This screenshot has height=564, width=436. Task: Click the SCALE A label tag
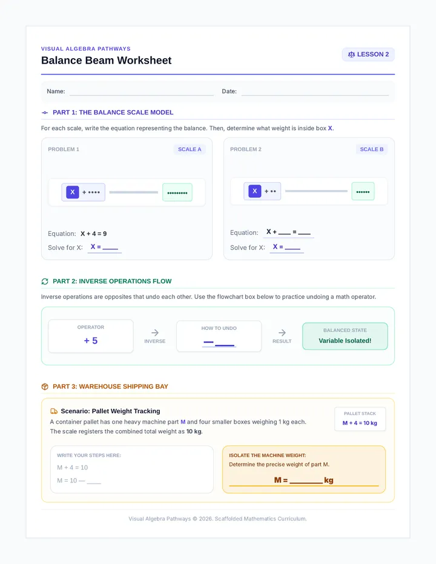pos(190,149)
